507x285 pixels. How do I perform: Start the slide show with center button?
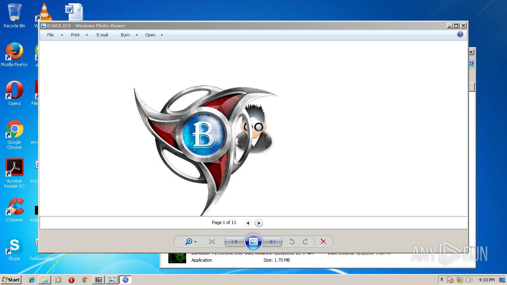pos(253,241)
